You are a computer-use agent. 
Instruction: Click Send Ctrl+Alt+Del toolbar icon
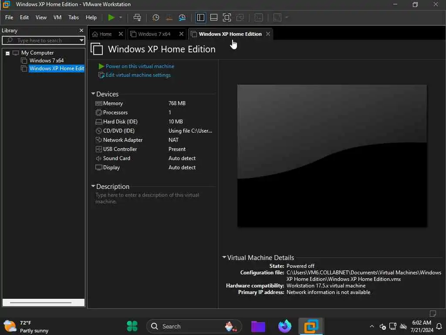(137, 17)
